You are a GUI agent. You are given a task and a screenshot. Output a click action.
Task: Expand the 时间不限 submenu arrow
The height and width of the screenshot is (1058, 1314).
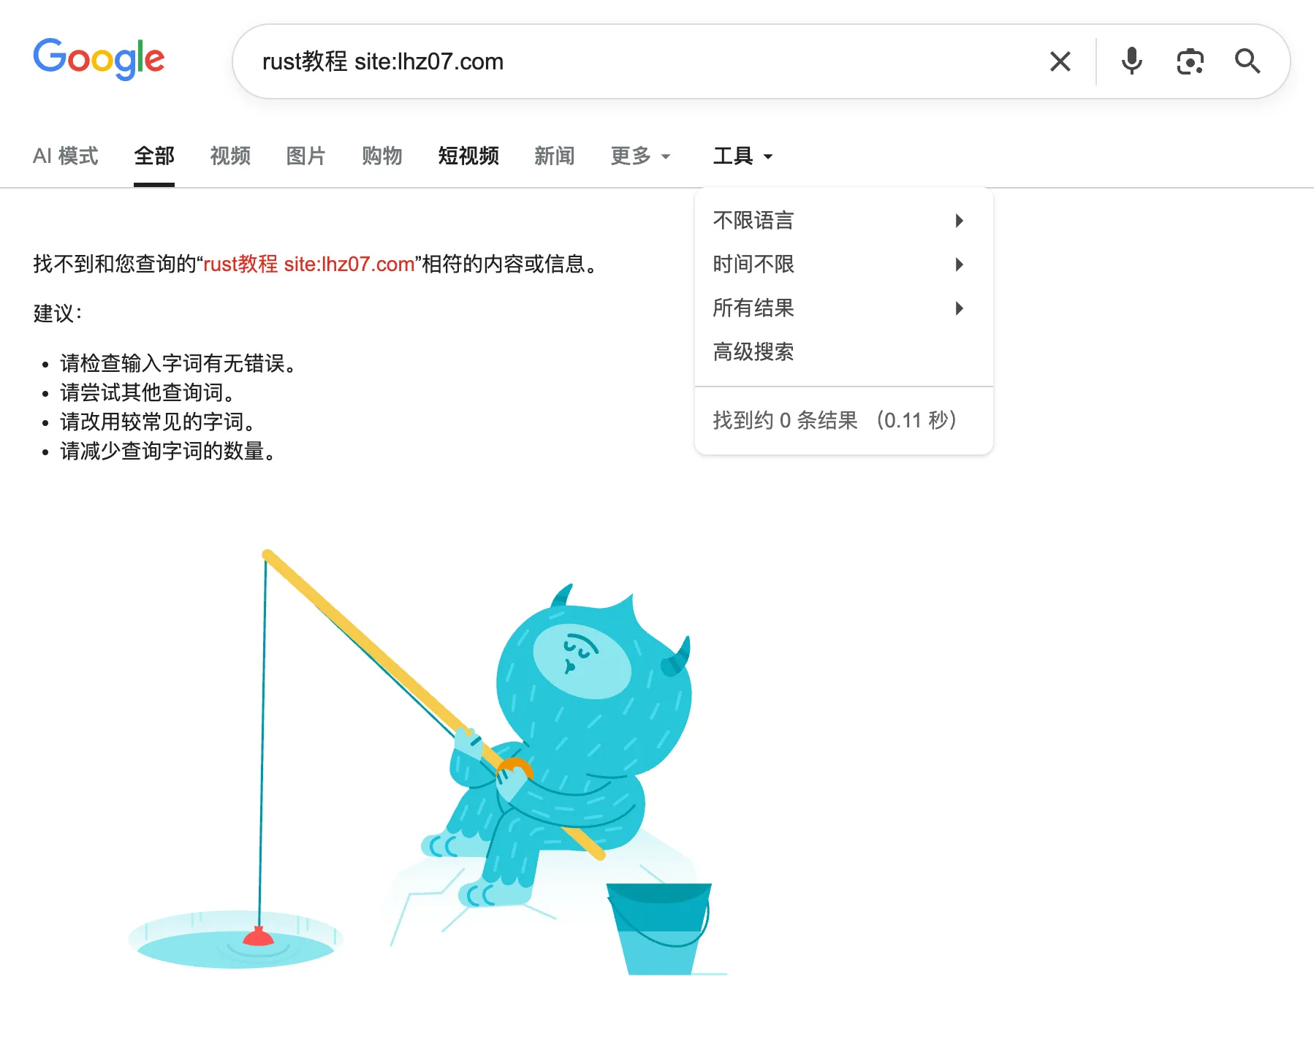pos(960,264)
